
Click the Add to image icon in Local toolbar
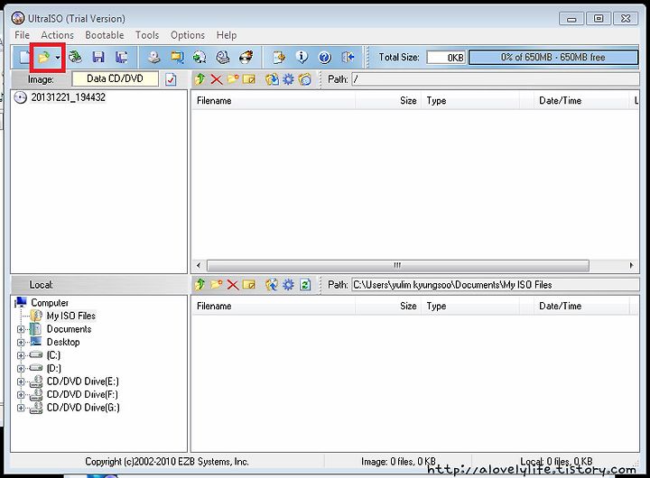click(x=272, y=285)
